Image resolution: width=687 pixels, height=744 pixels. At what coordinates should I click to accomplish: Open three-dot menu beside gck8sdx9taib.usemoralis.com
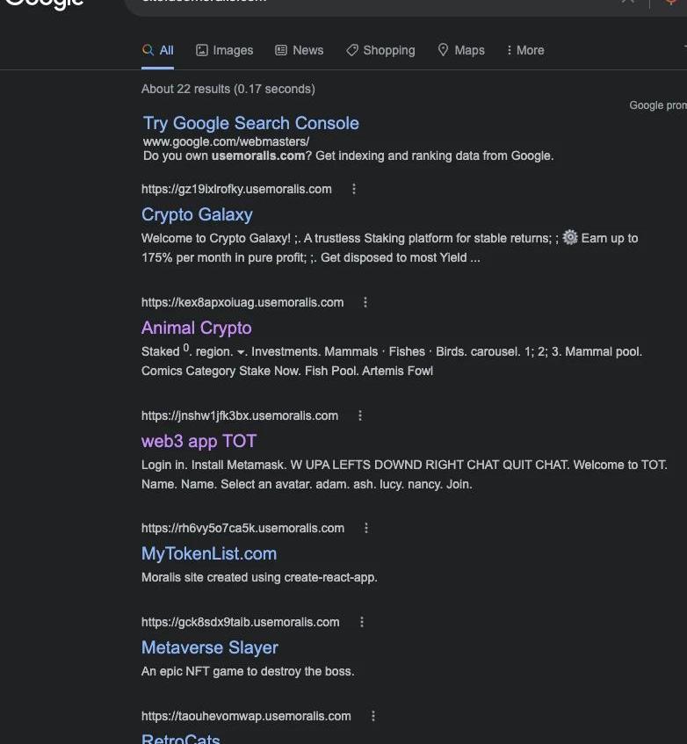coord(362,622)
